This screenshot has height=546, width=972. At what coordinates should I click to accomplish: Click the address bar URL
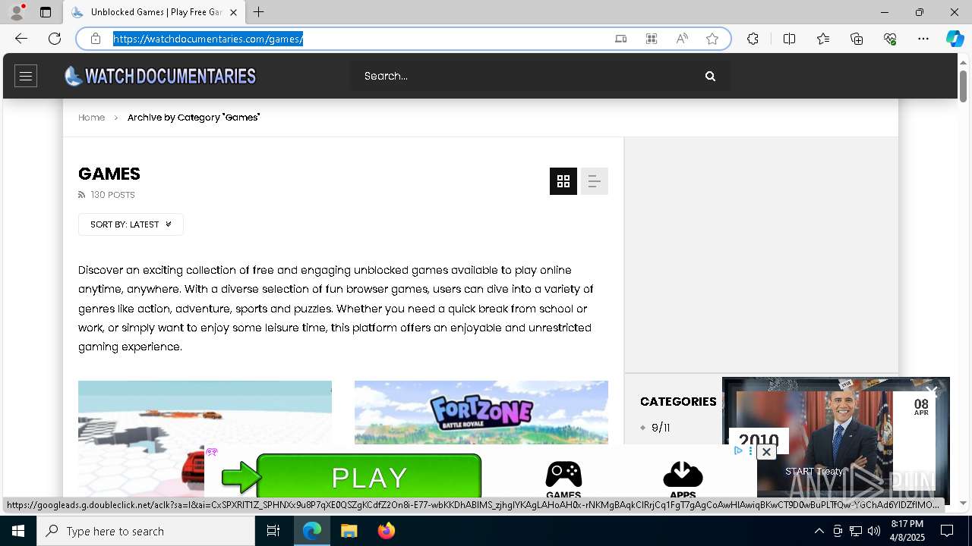point(208,39)
